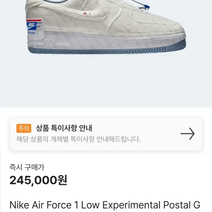Tap the blue lace toggle clip on the shoe
This screenshot has height=212, width=212.
[148, 7]
